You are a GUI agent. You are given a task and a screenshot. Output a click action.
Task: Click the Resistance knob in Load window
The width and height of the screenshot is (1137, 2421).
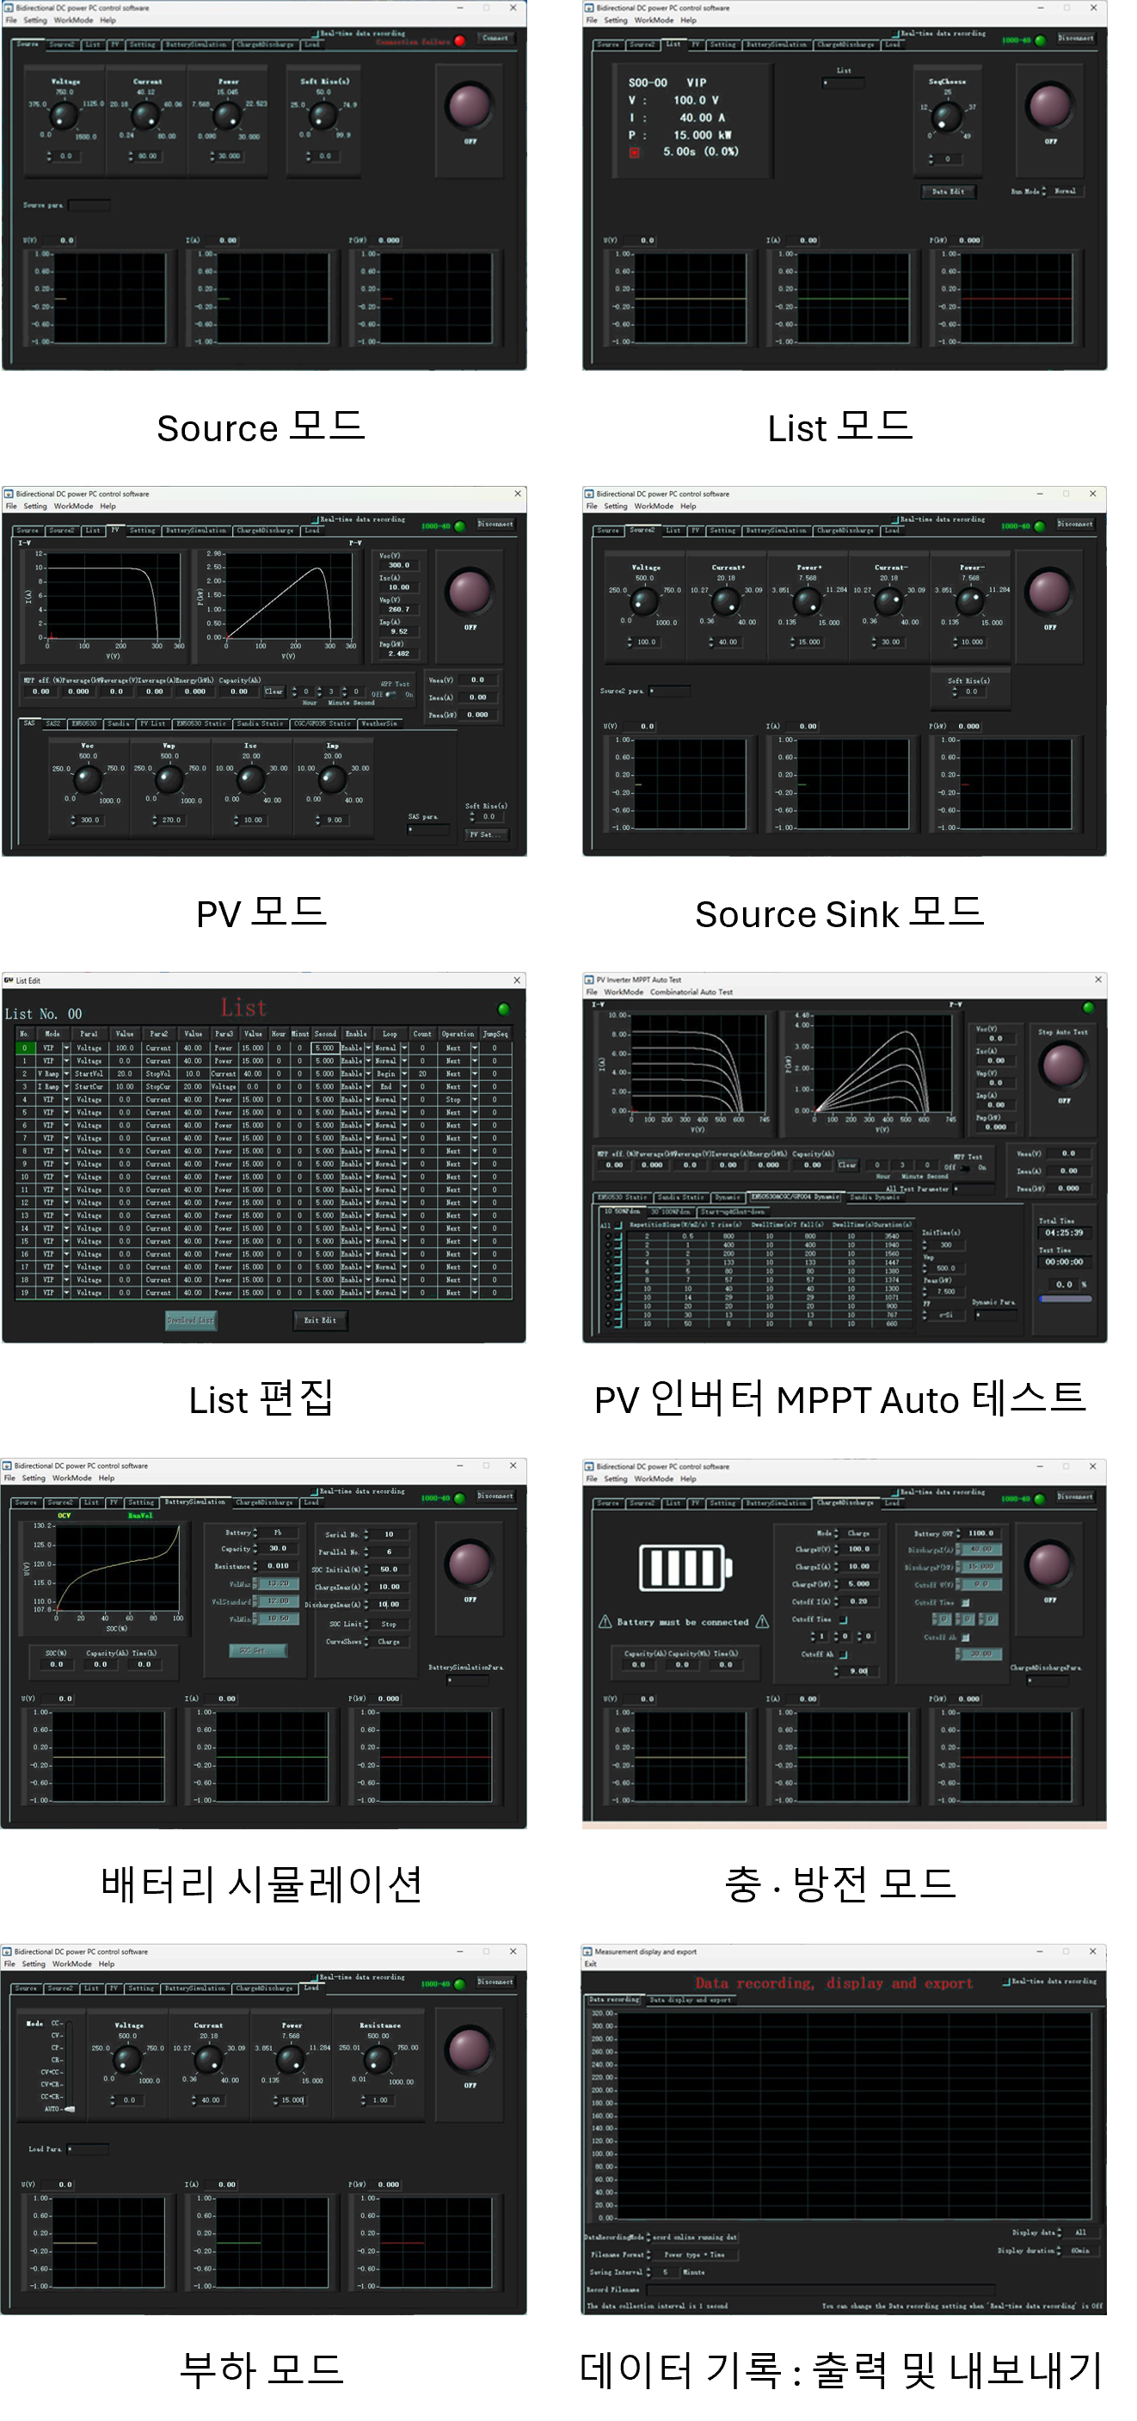point(378,2060)
